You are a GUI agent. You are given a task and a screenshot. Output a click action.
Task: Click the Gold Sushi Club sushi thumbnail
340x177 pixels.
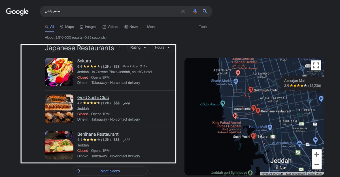[x=59, y=109]
